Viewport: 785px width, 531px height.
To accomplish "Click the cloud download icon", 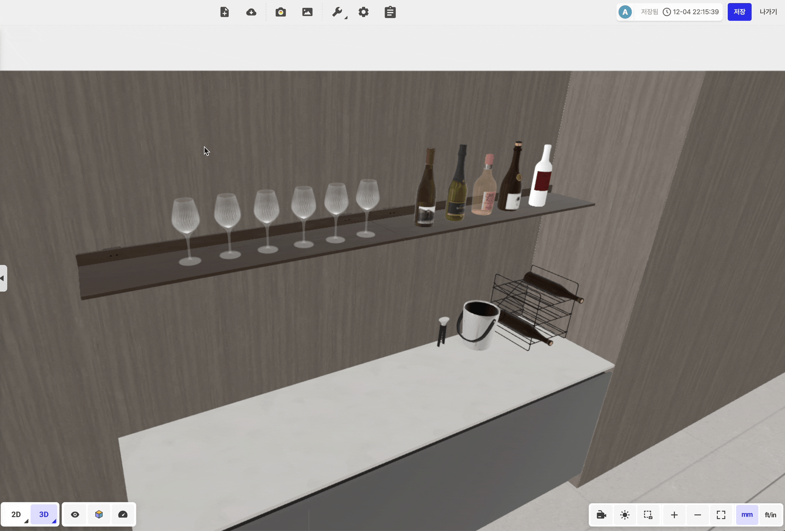I will [x=251, y=12].
